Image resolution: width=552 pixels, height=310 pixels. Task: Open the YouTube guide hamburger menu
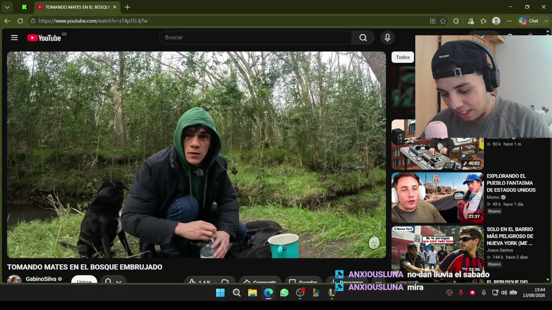14,37
